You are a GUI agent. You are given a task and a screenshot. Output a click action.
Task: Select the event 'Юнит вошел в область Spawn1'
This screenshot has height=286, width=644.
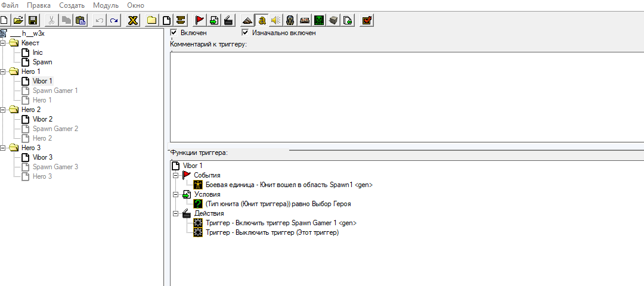(289, 185)
